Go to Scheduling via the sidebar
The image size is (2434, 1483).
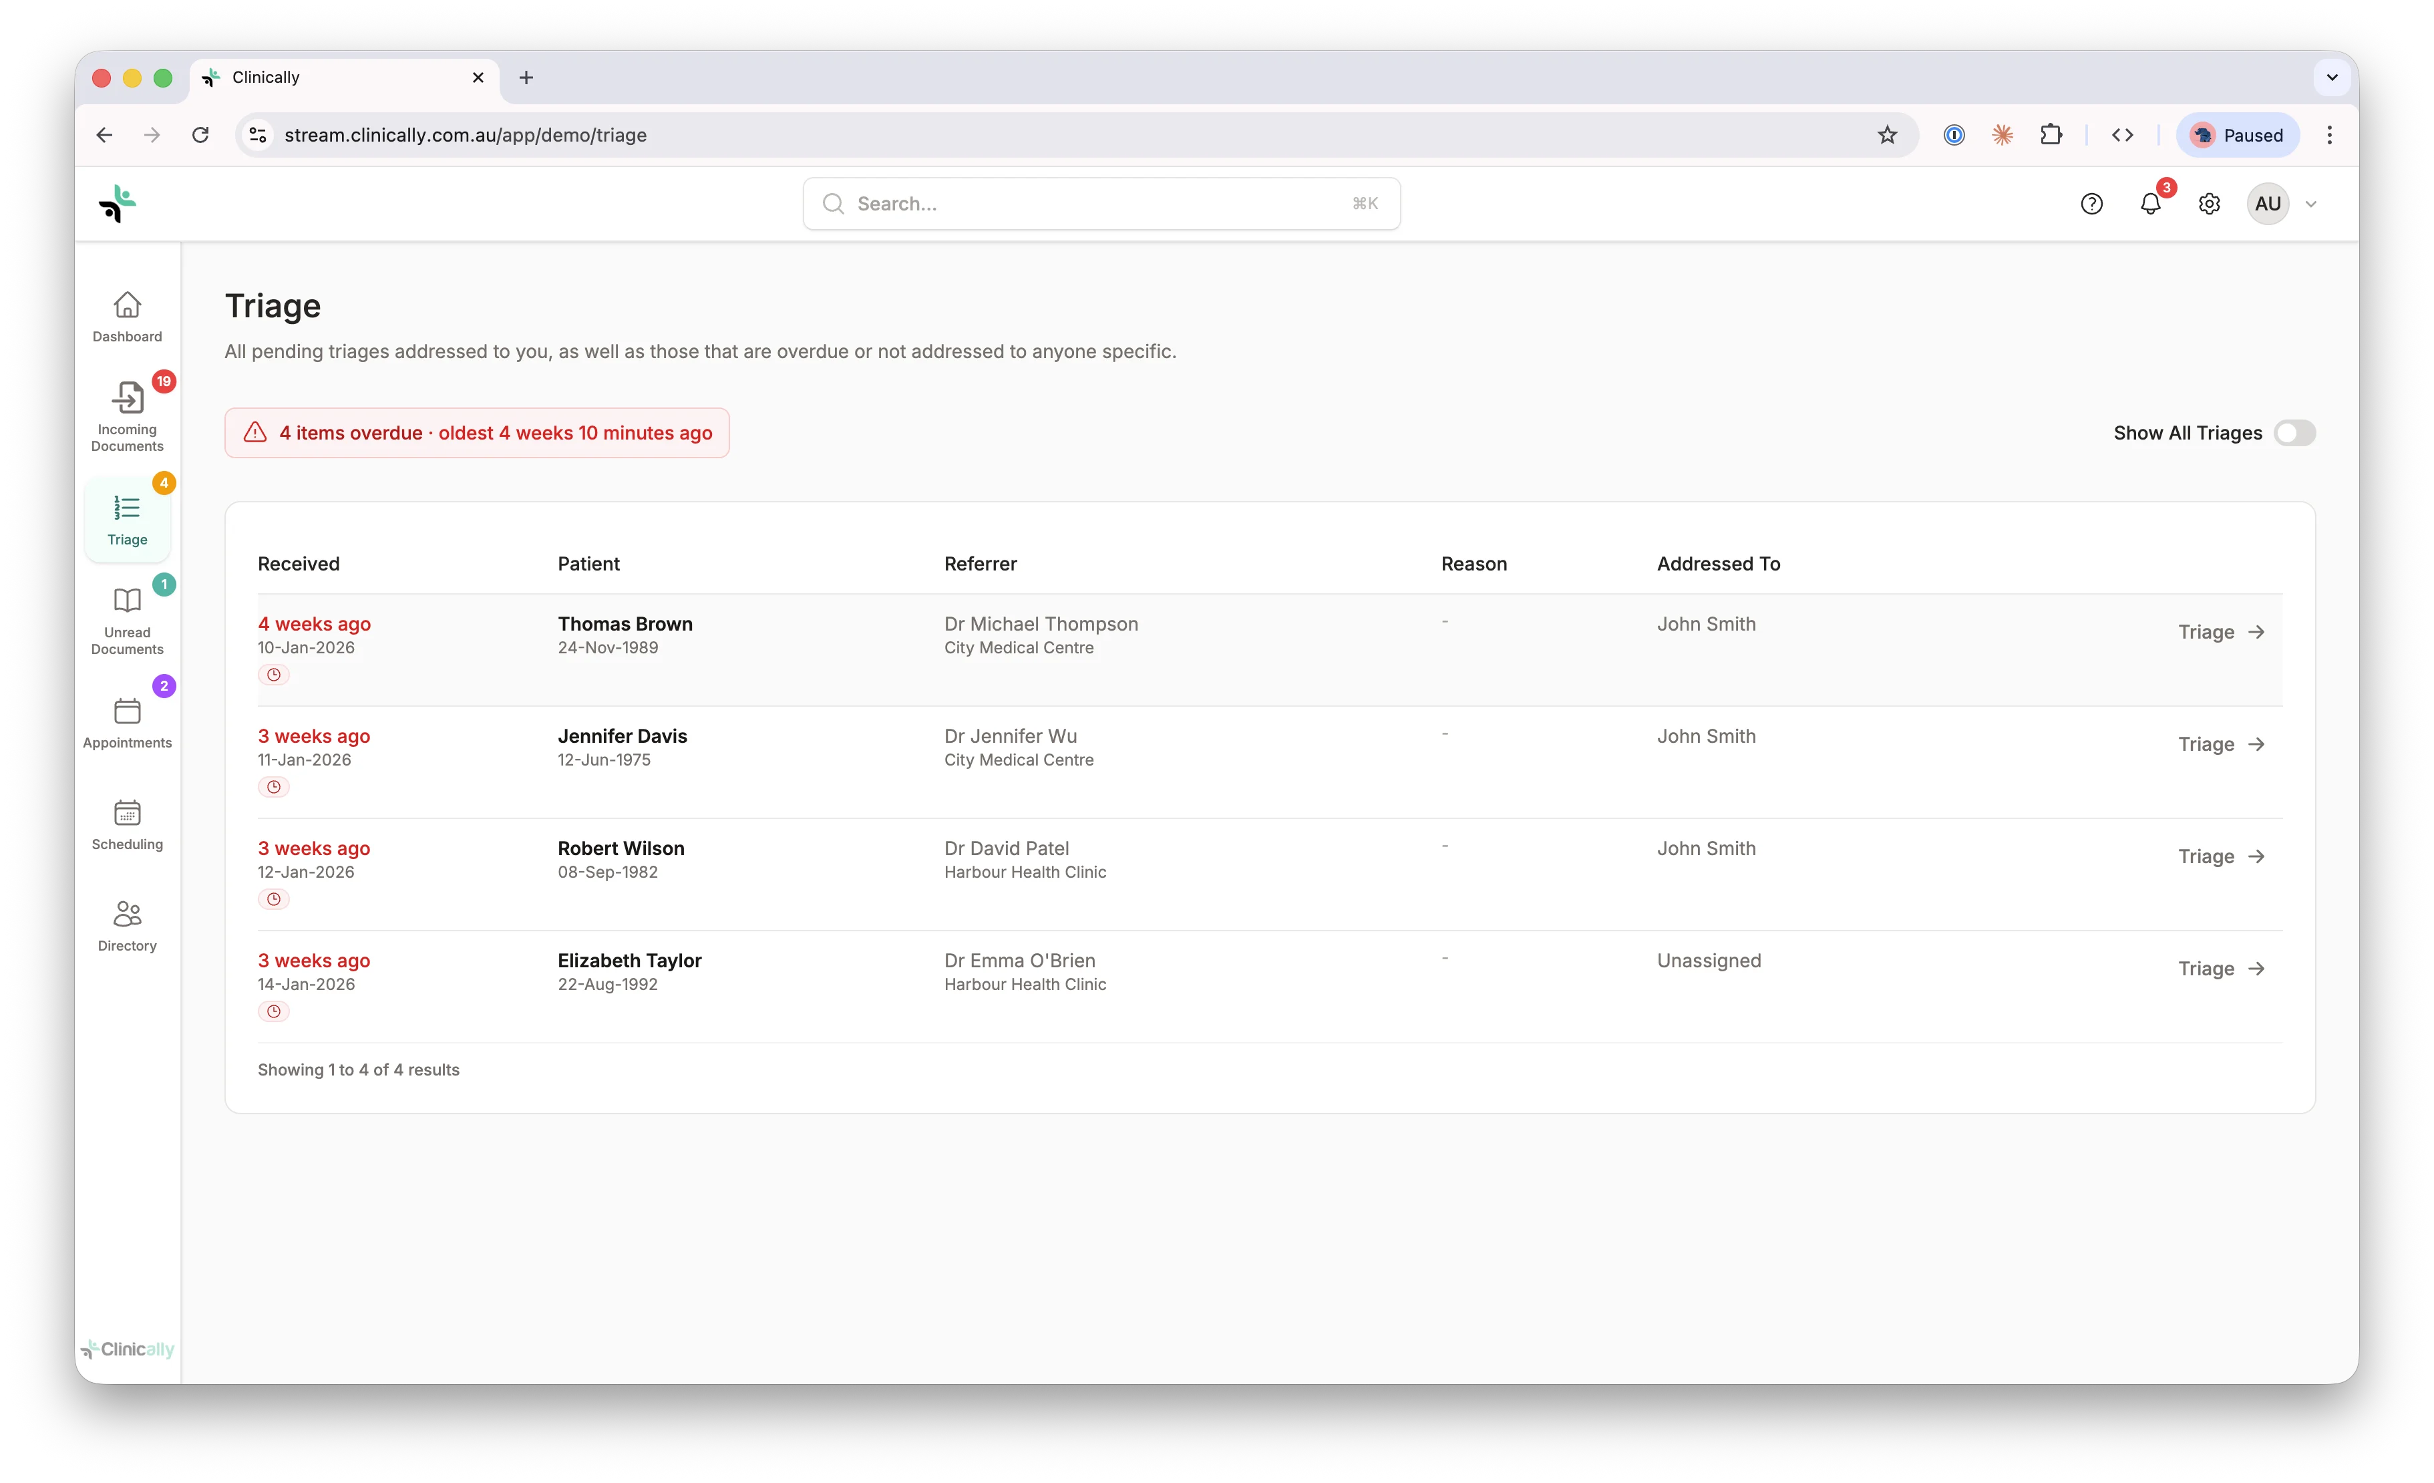click(126, 824)
